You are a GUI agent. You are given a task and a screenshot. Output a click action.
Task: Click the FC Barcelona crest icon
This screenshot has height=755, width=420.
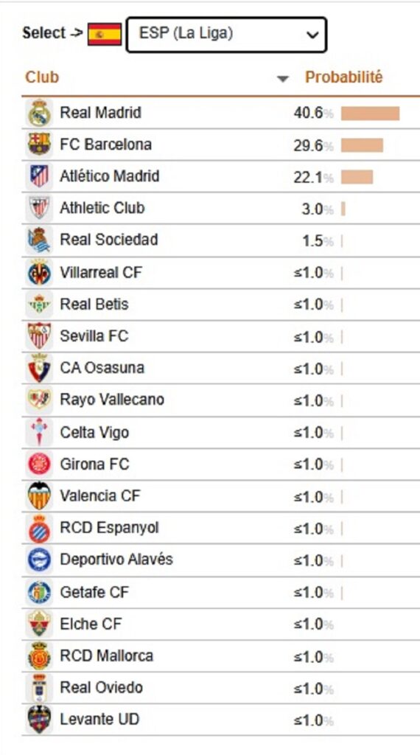point(40,145)
